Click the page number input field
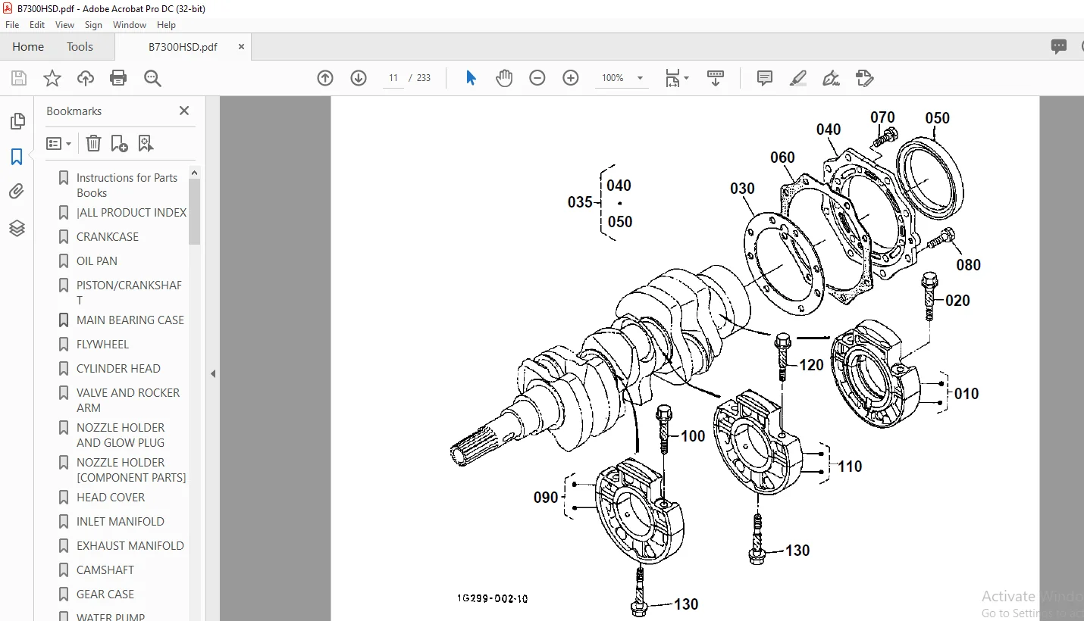The height and width of the screenshot is (621, 1084). pos(393,78)
